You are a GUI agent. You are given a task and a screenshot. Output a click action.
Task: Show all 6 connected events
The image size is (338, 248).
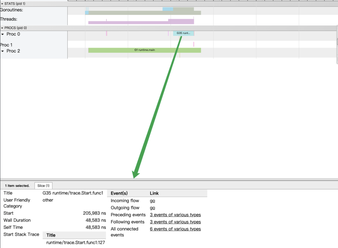[175, 229]
